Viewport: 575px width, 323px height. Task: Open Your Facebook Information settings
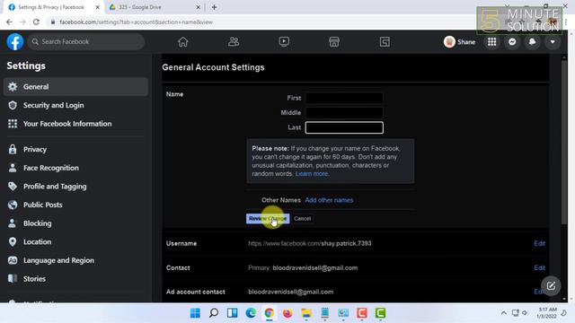point(75,124)
